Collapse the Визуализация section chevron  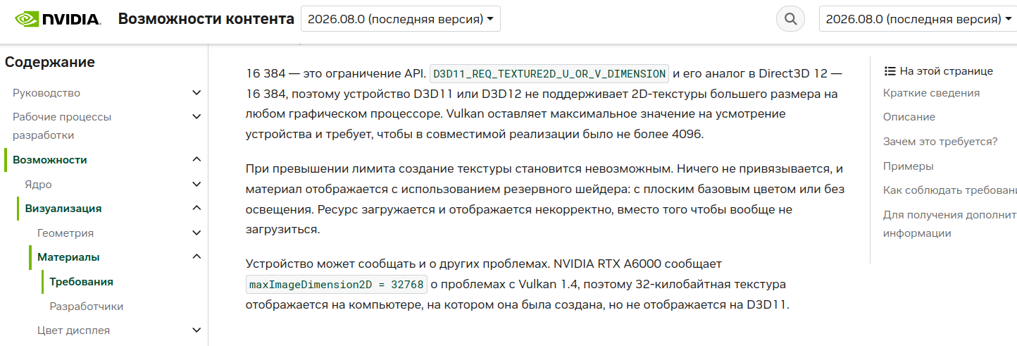point(196,209)
